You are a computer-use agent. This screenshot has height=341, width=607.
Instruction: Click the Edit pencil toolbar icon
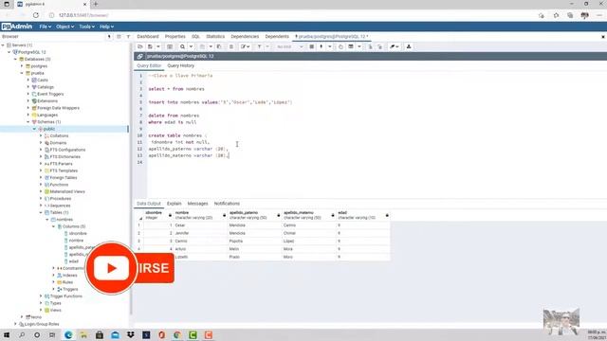tap(244, 46)
